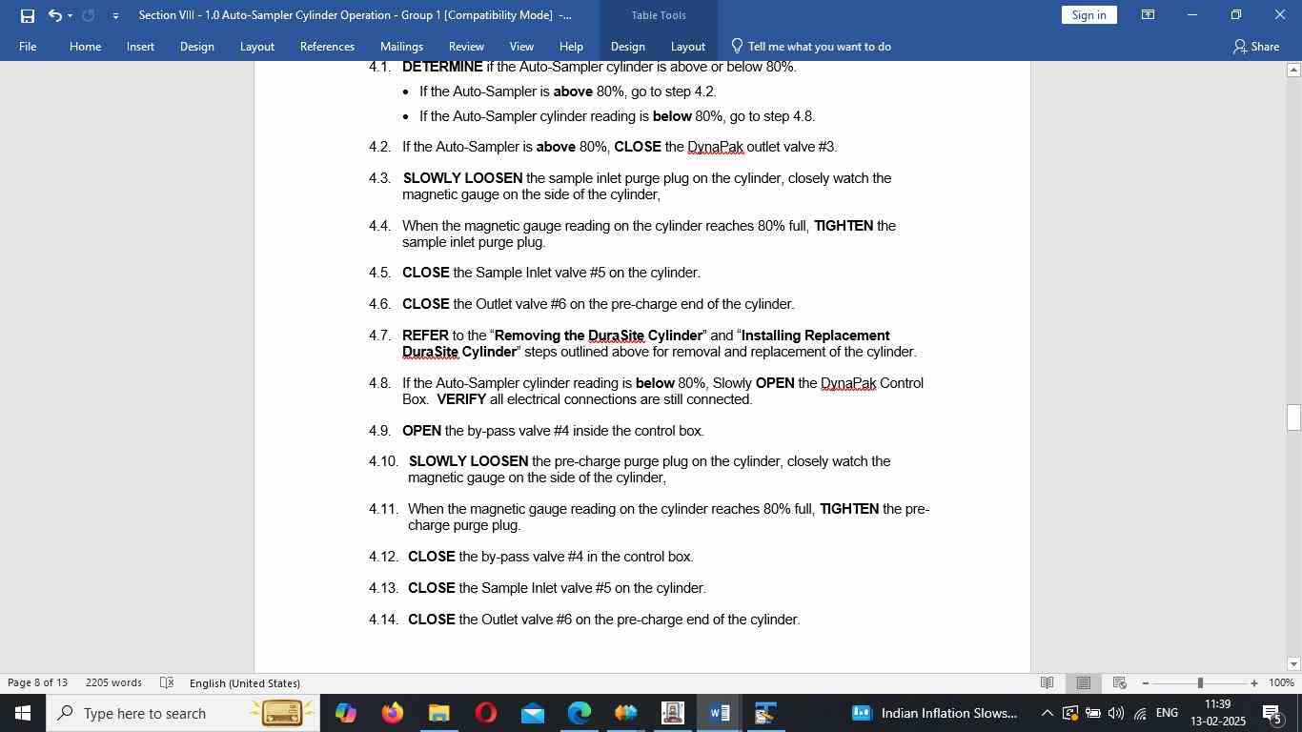This screenshot has width=1302, height=732.
Task: Open Ribbon Display Options icon
Action: (x=1148, y=15)
